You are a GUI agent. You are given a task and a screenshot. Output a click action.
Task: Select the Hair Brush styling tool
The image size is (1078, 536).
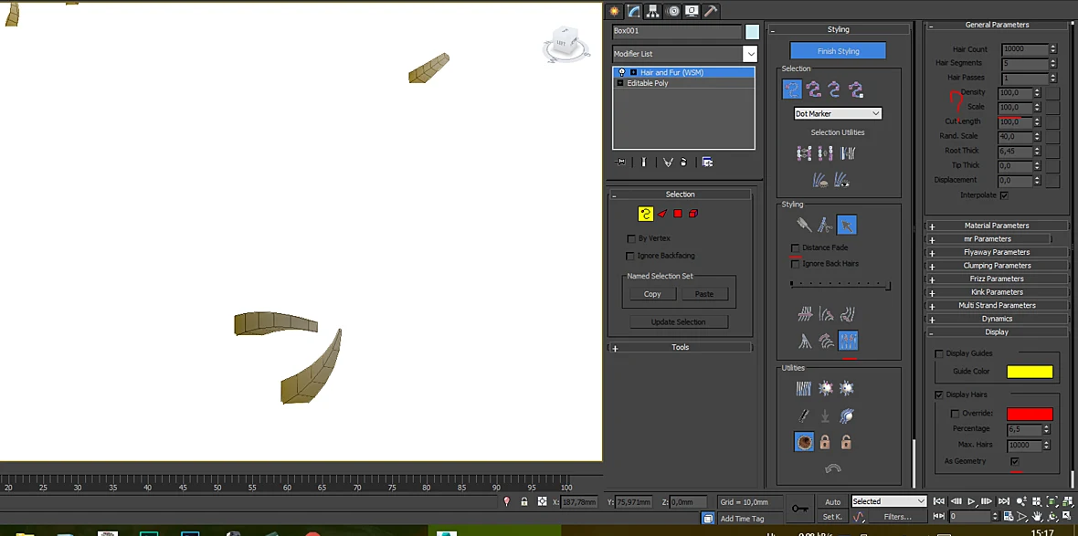pos(804,225)
